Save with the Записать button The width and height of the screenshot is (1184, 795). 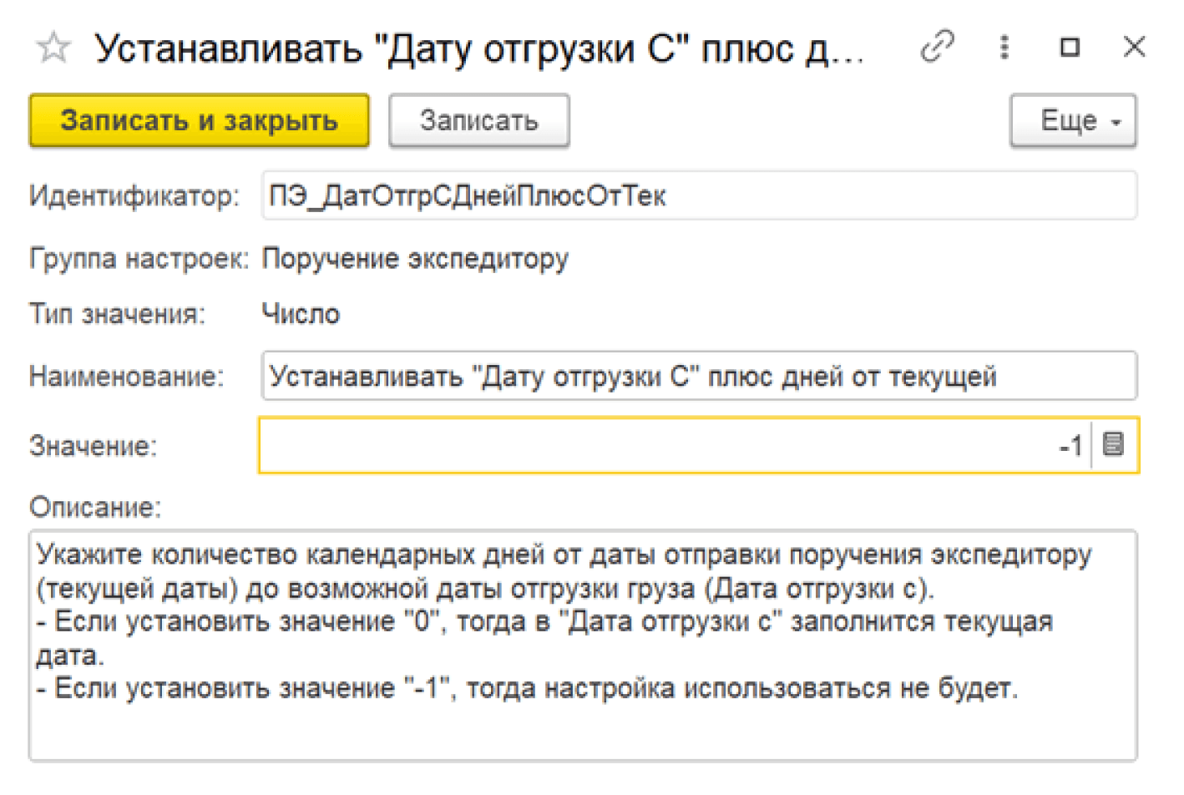click(479, 120)
